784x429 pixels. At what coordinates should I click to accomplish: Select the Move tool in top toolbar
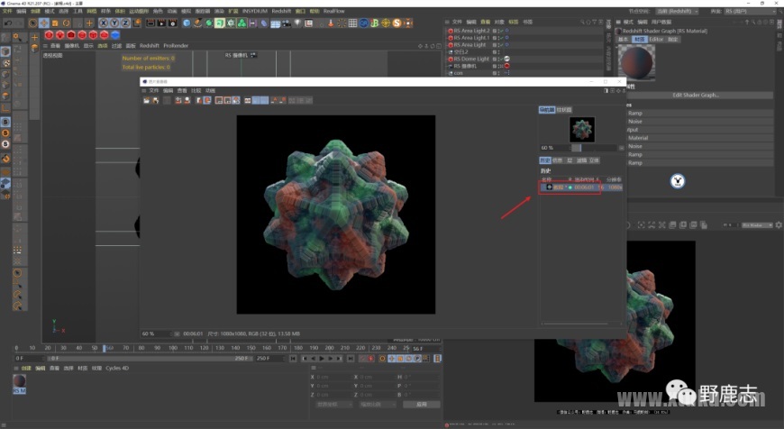44,23
